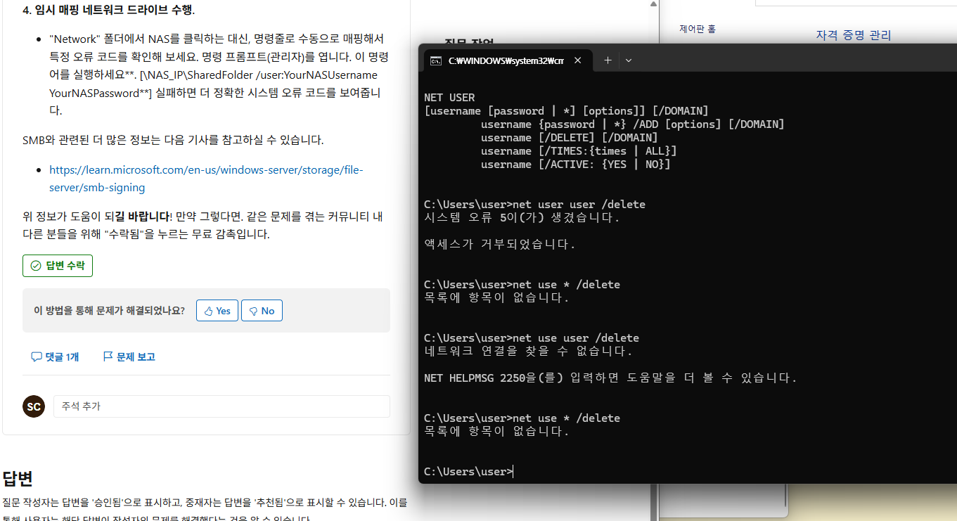
Task: Click the 'net use user /delete' command line
Action: pos(532,338)
